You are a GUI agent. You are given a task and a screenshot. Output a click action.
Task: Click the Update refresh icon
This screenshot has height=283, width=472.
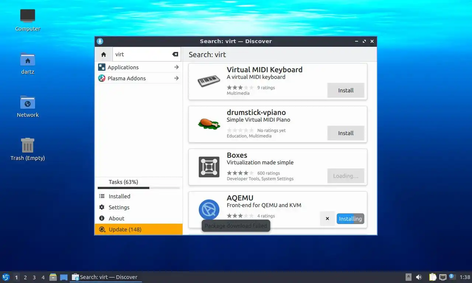(x=102, y=229)
